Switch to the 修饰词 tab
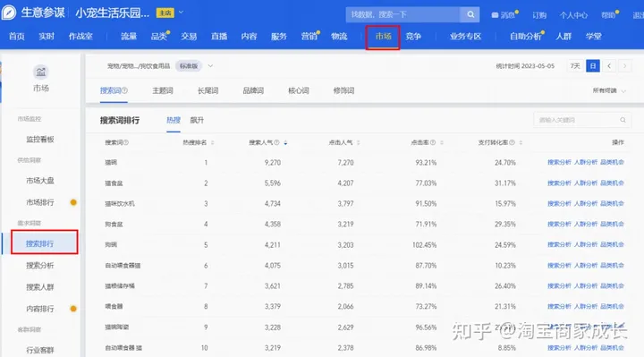Image resolution: width=644 pixels, height=357 pixels. coord(343,90)
